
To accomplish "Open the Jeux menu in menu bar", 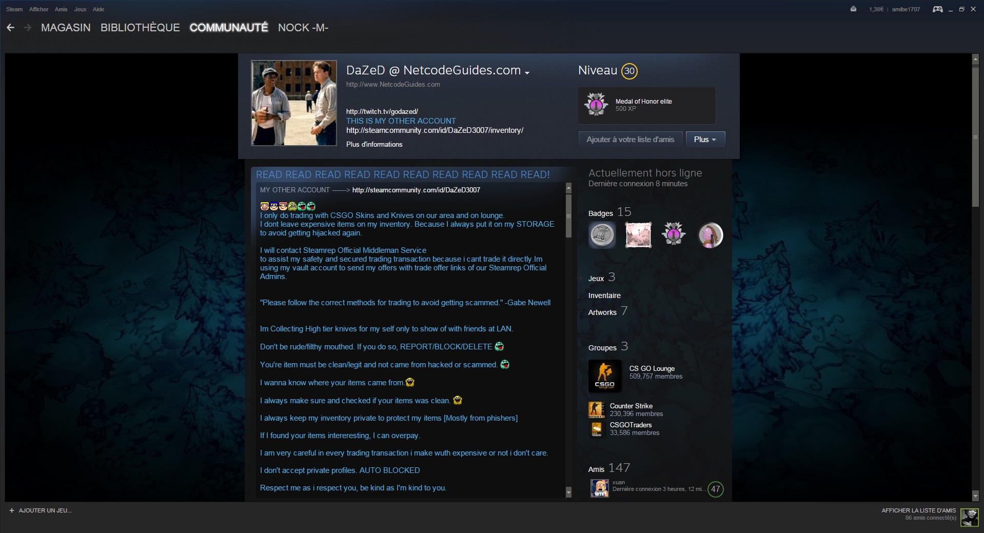I will [80, 9].
